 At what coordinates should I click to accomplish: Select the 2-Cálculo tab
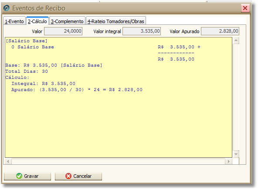pos(37,21)
